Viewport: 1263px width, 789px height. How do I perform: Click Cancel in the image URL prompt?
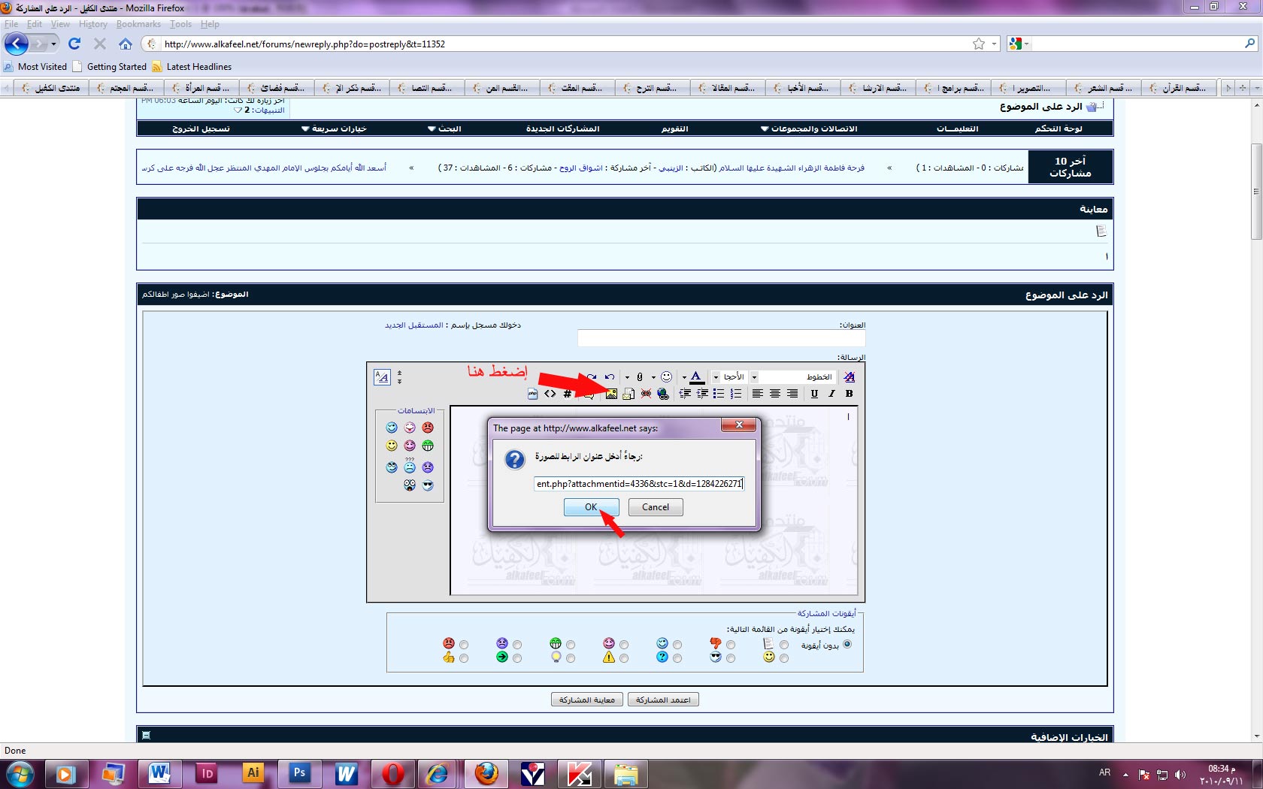pos(655,507)
